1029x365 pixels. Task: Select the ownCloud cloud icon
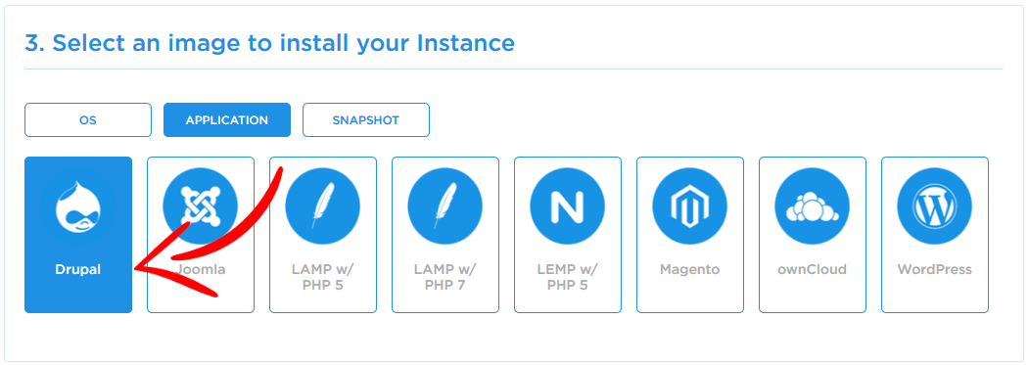pyautogui.click(x=813, y=205)
